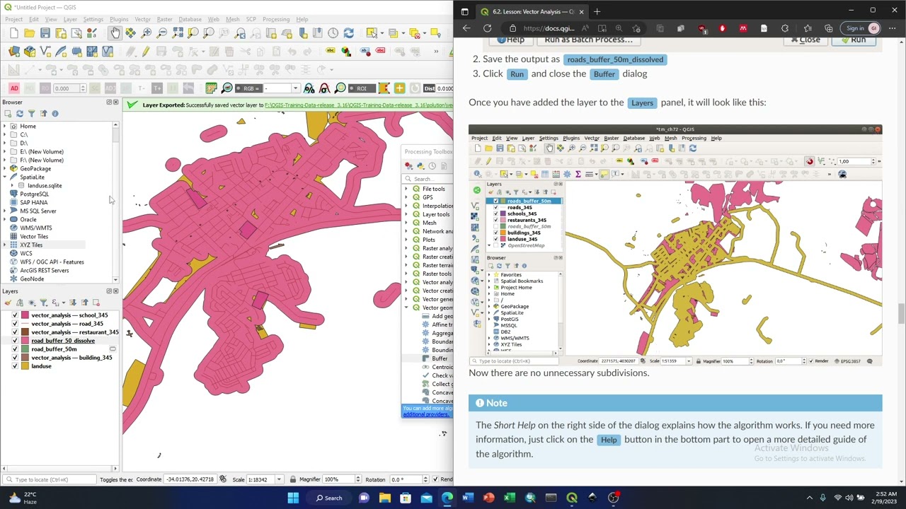Open QGIS from the Windows taskbar
This screenshot has height=509, width=906.
[572, 498]
